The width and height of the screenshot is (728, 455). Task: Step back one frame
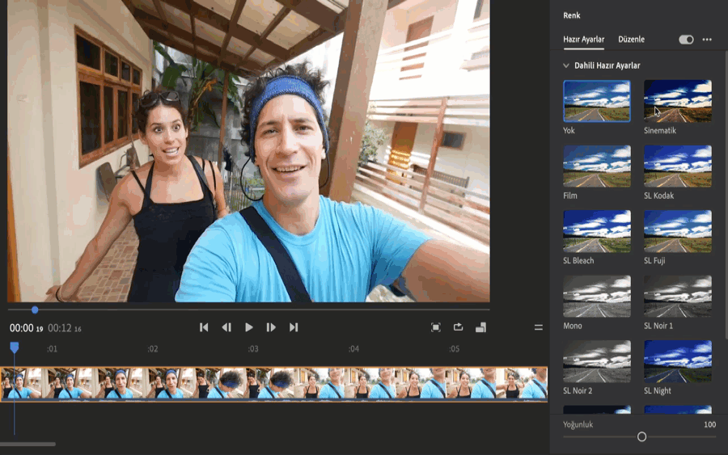point(226,327)
